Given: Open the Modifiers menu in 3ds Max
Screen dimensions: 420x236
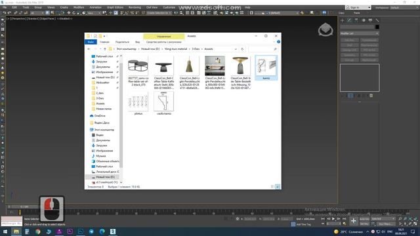Looking at the screenshot, I should coord(79,7).
